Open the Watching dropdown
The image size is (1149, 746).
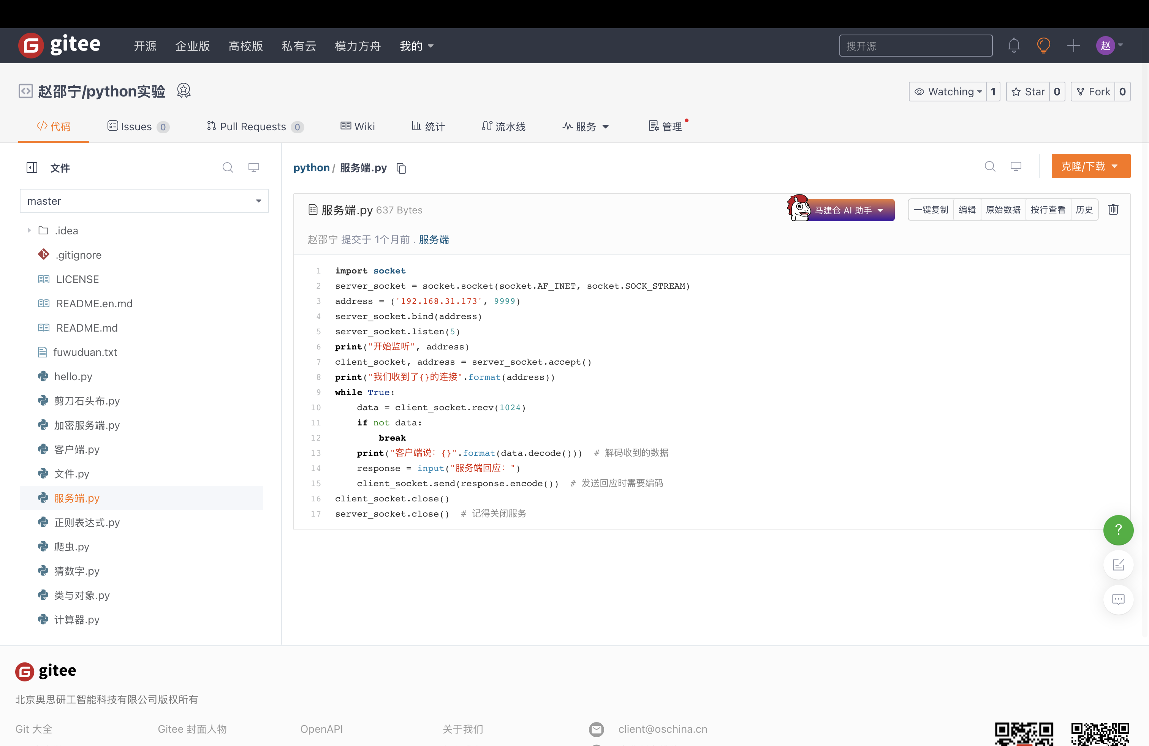tap(948, 92)
